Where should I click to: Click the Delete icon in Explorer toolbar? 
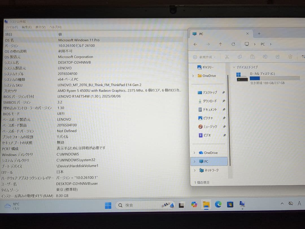pyautogui.click(x=290, y=57)
